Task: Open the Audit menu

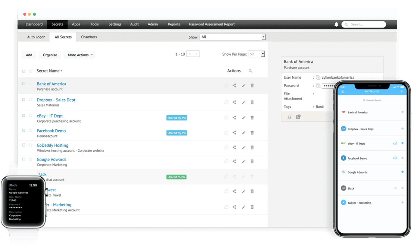Action: click(134, 24)
